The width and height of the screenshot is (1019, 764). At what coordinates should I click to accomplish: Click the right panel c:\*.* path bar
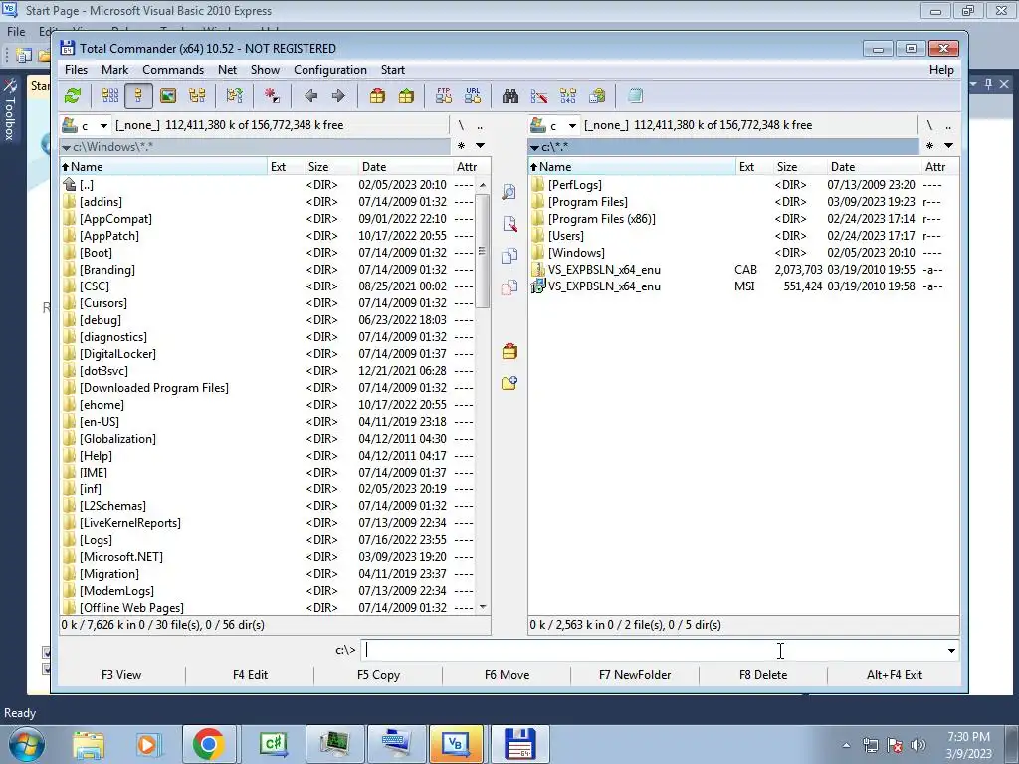click(723, 147)
